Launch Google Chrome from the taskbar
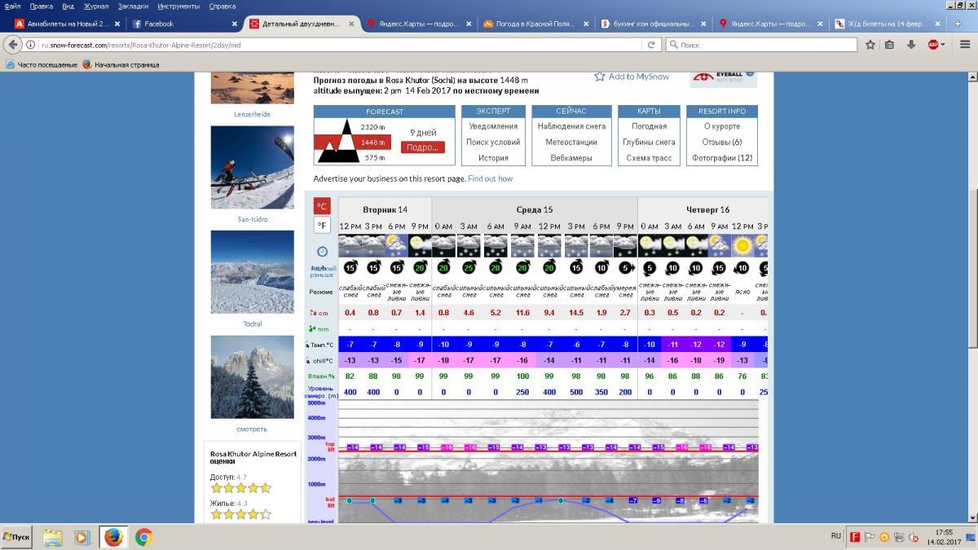Screen dimensions: 978x550 tap(143, 537)
